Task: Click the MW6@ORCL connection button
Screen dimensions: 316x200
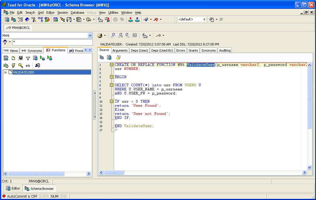Action: tap(18, 28)
